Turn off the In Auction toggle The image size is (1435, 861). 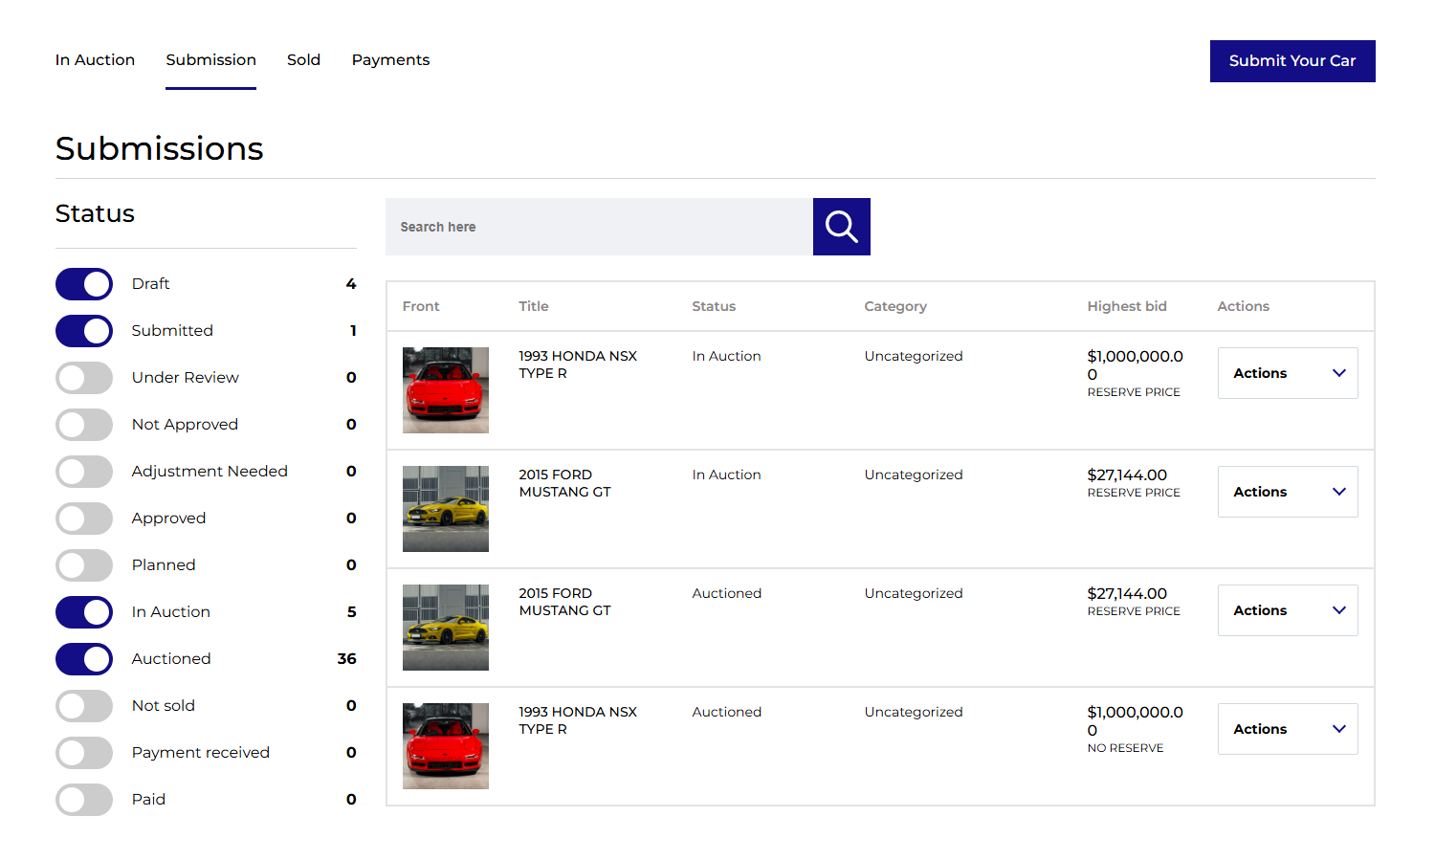tap(84, 612)
